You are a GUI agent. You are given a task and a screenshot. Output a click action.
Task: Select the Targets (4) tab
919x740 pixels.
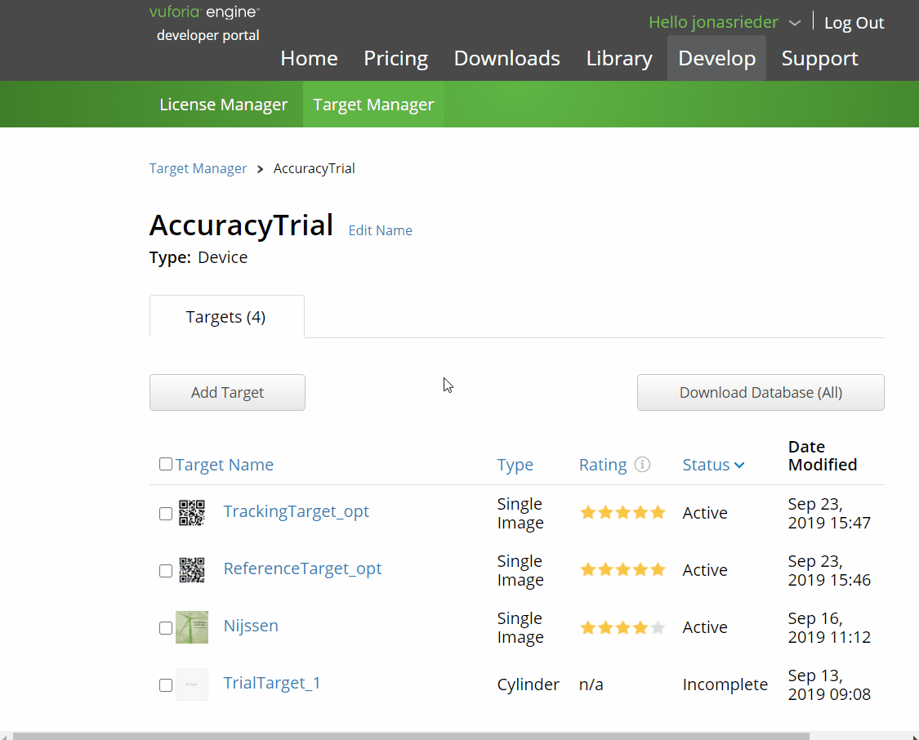click(x=227, y=316)
